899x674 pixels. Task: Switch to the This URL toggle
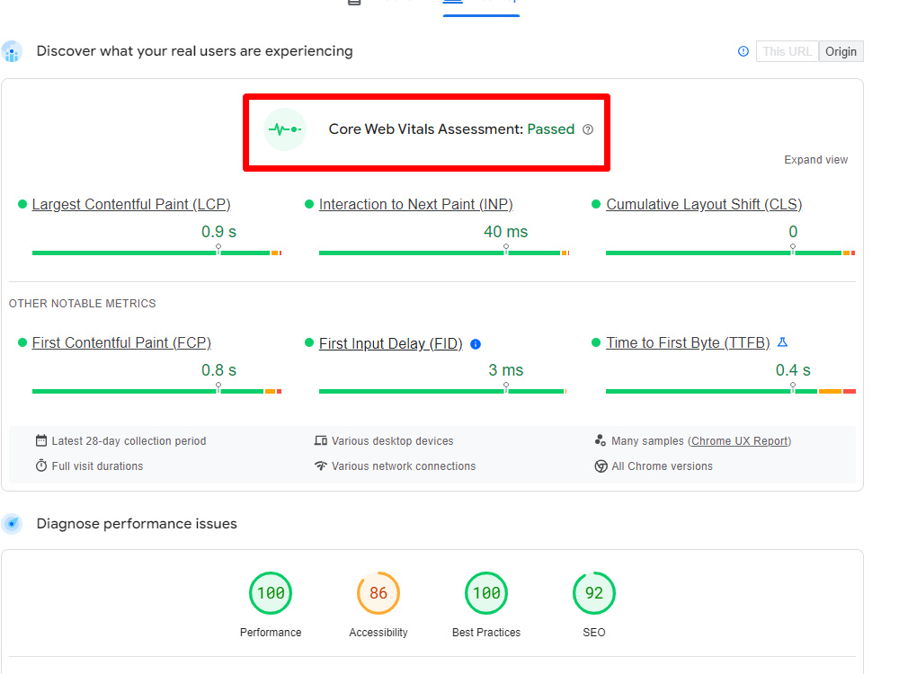click(787, 51)
